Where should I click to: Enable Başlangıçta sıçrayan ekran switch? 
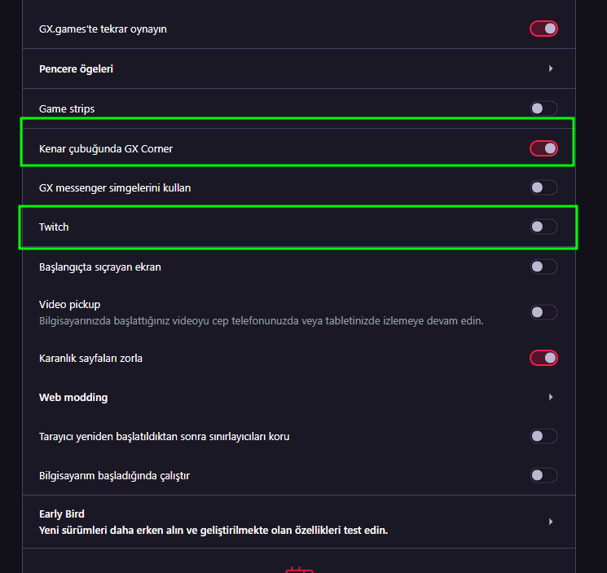543,267
